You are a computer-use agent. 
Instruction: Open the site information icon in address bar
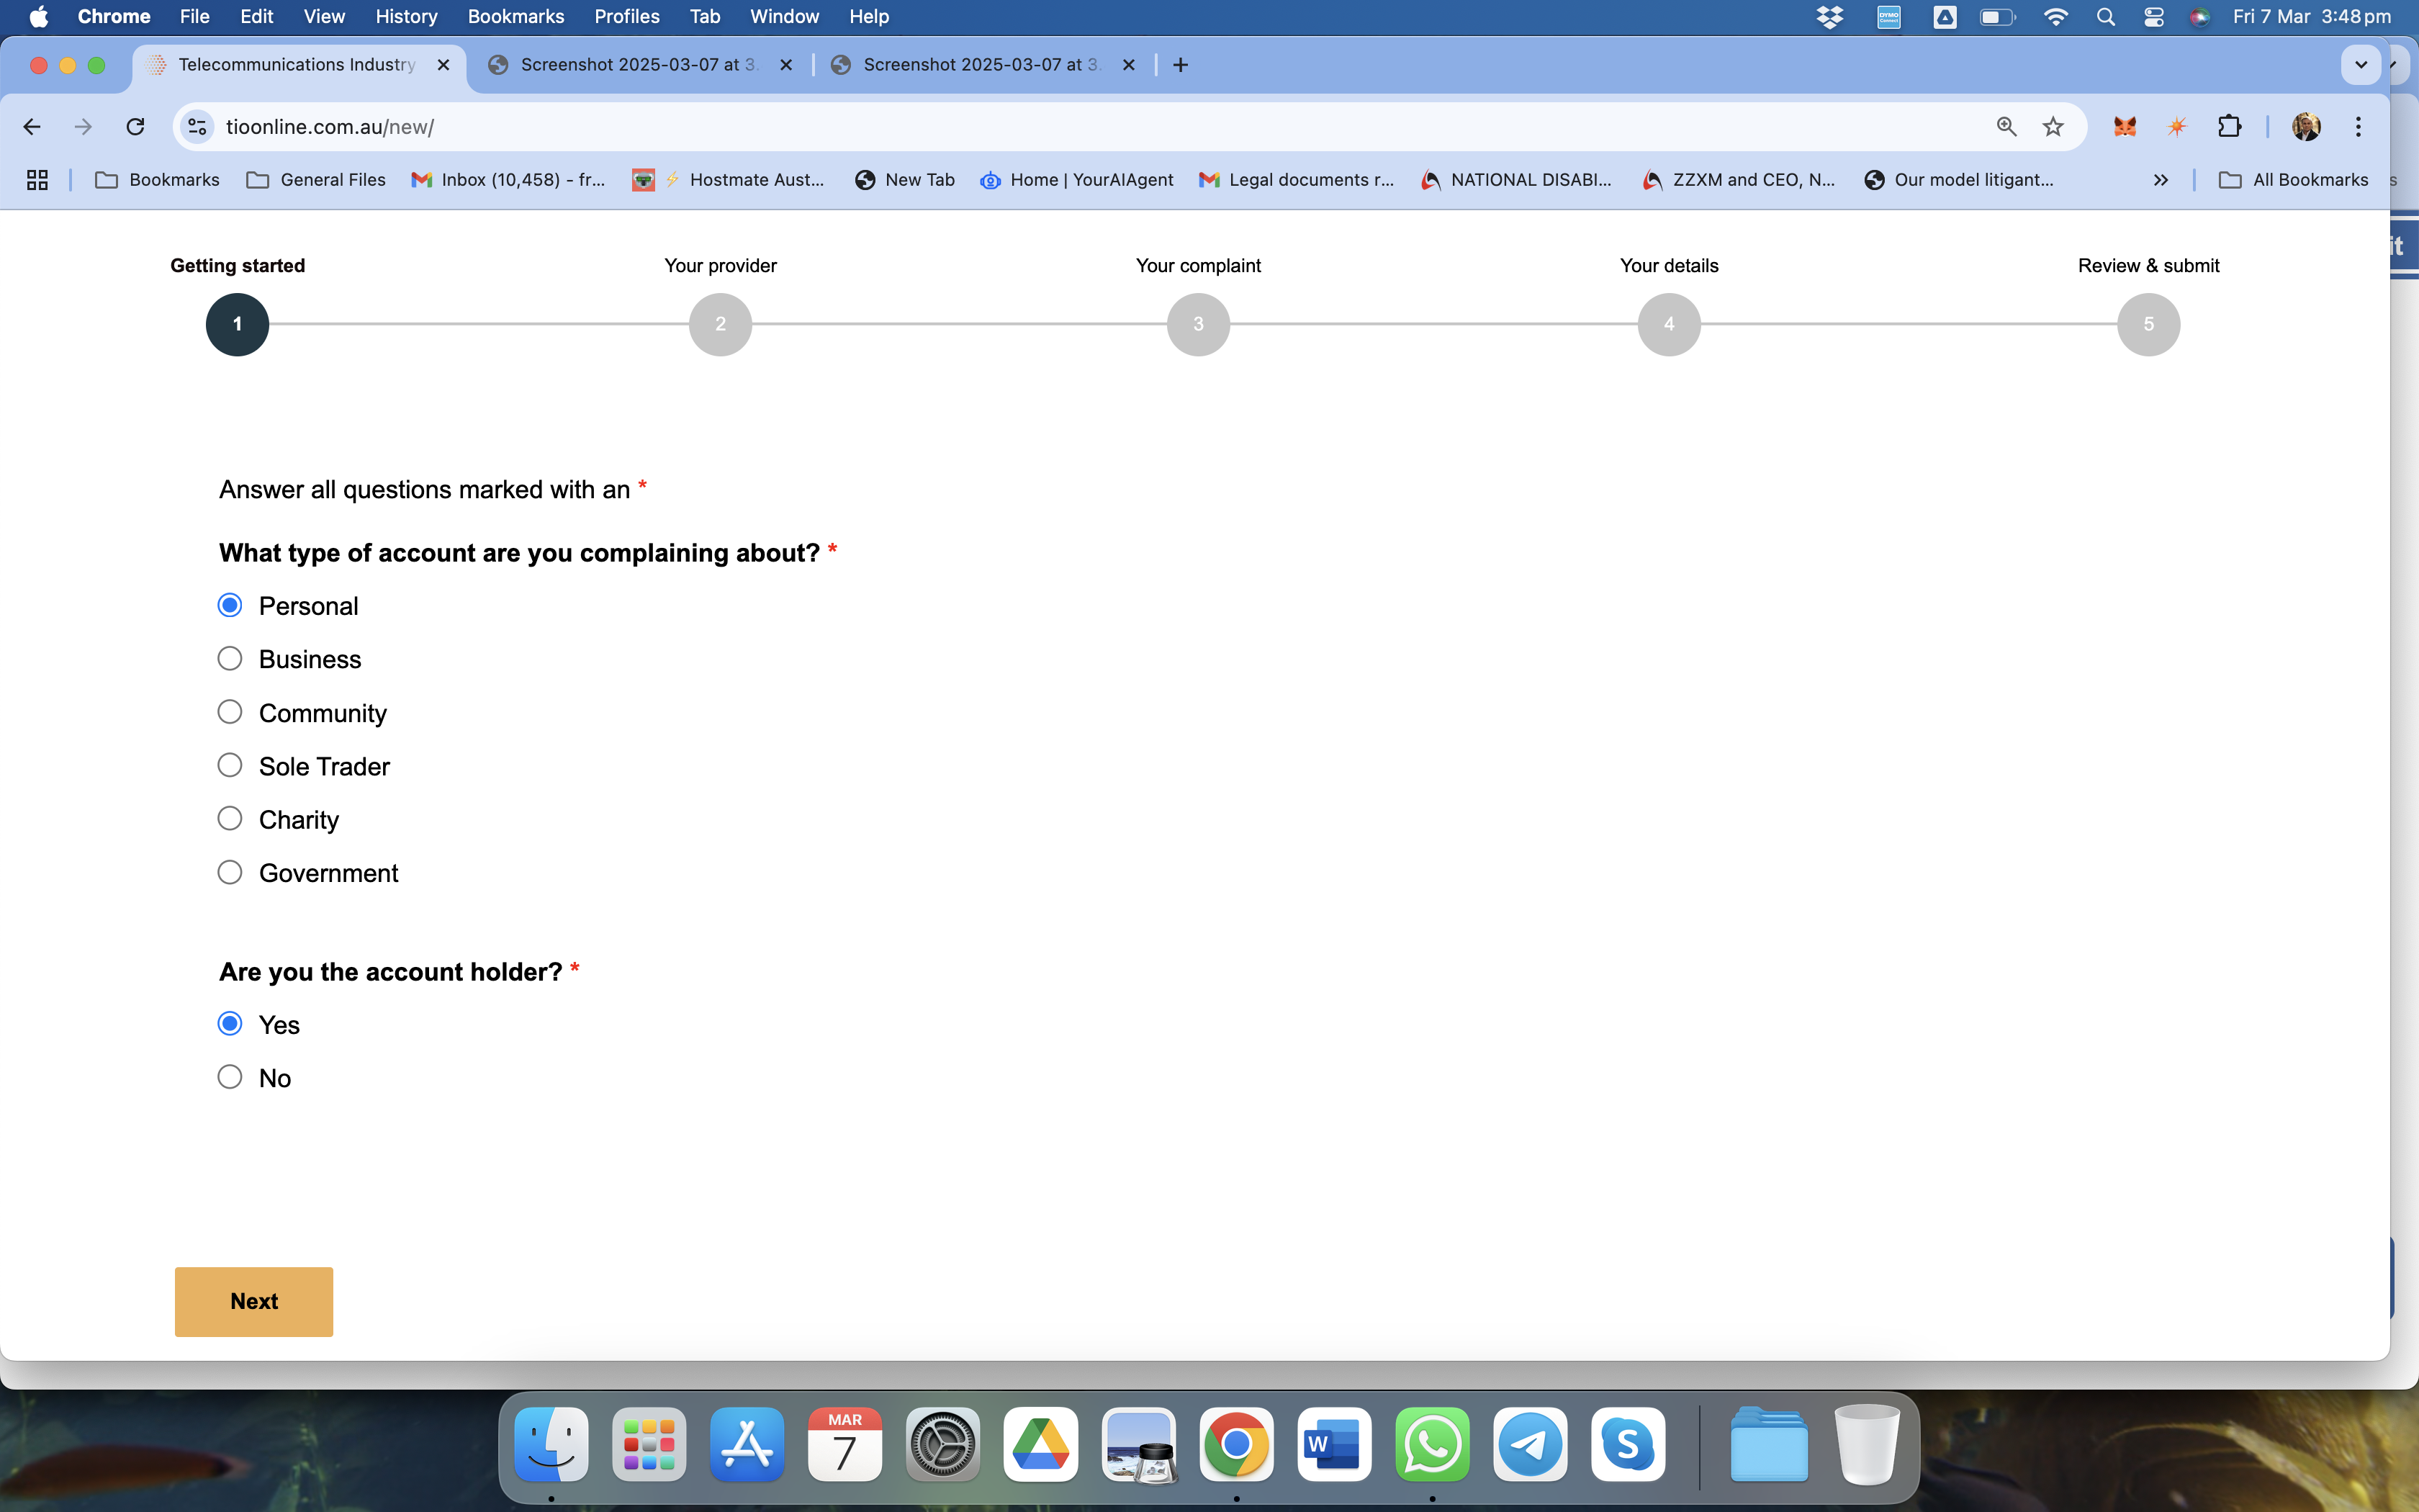pyautogui.click(x=198, y=127)
